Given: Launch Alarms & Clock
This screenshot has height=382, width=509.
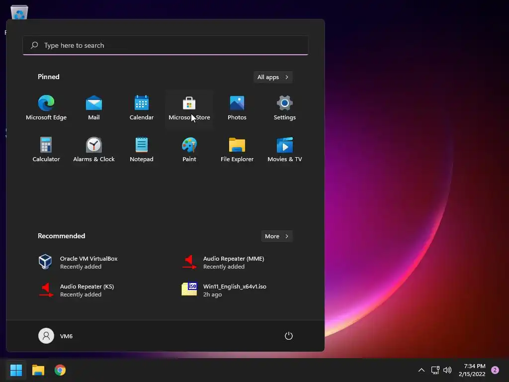Looking at the screenshot, I should 94,150.
